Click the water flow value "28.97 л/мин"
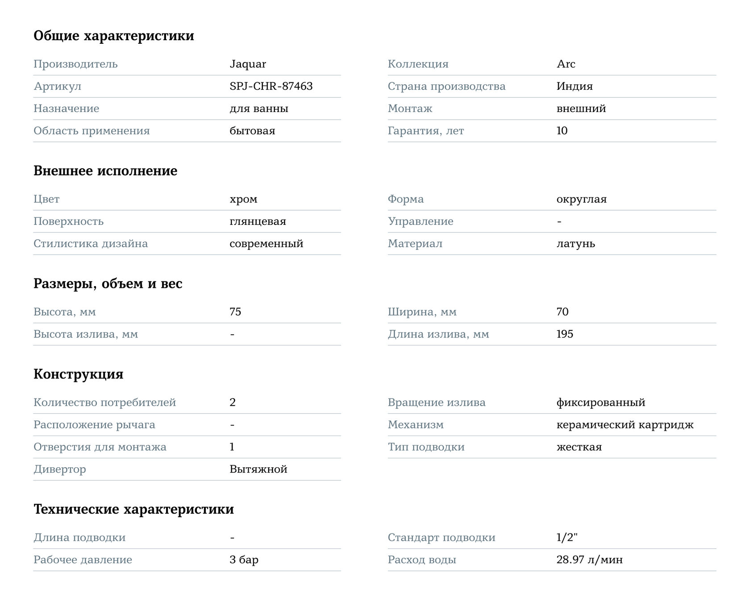 589,560
